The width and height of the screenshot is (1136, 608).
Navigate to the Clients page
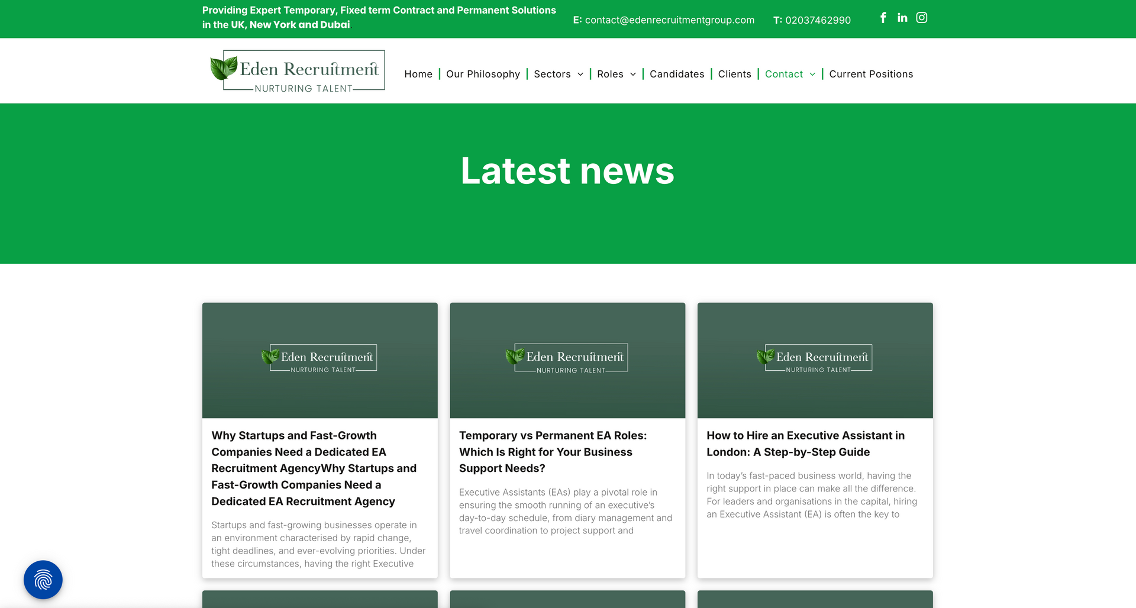pyautogui.click(x=734, y=74)
